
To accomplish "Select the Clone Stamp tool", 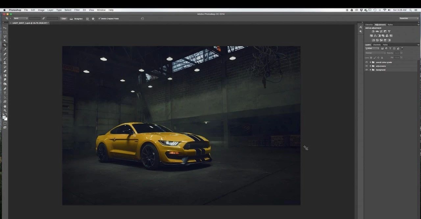I will [x=5, y=62].
